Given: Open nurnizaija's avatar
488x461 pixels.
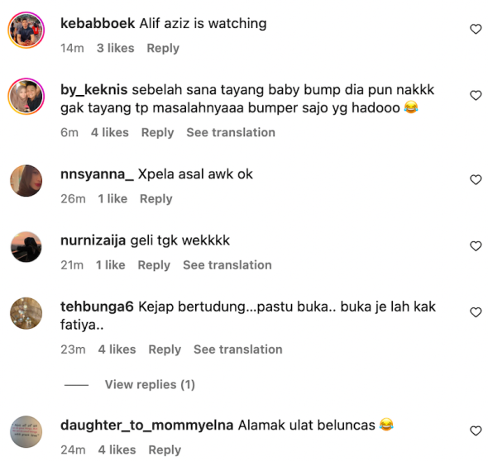Looking at the screenshot, I should click(x=26, y=247).
